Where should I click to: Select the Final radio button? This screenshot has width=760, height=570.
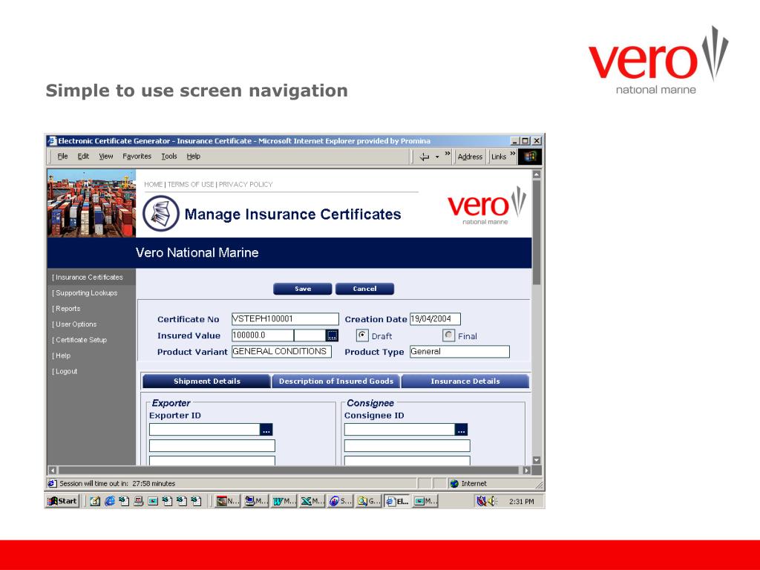click(x=449, y=335)
